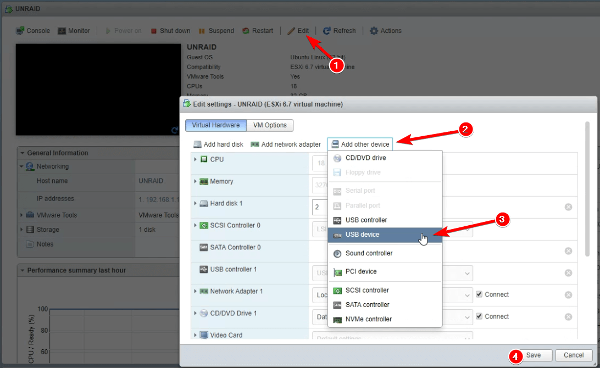Click the USB controller 1 row icon

[x=203, y=269]
